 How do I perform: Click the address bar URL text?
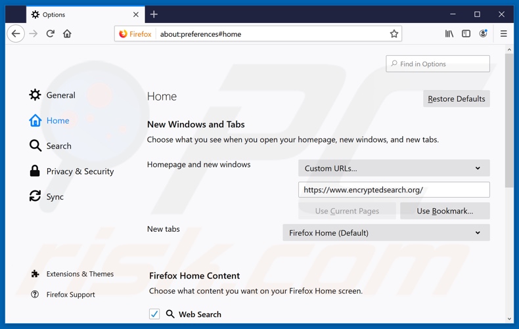(200, 34)
